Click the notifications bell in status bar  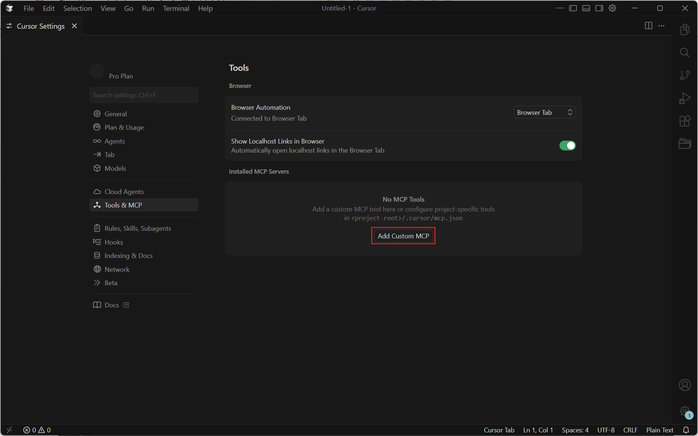[x=686, y=430]
